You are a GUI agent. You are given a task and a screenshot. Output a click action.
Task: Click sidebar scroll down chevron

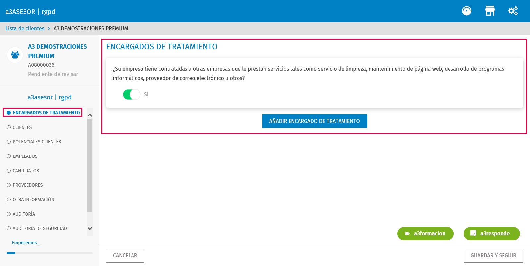tap(90, 228)
